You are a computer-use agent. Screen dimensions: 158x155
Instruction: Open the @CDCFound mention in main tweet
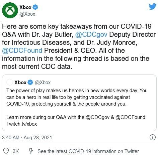click(x=22, y=50)
